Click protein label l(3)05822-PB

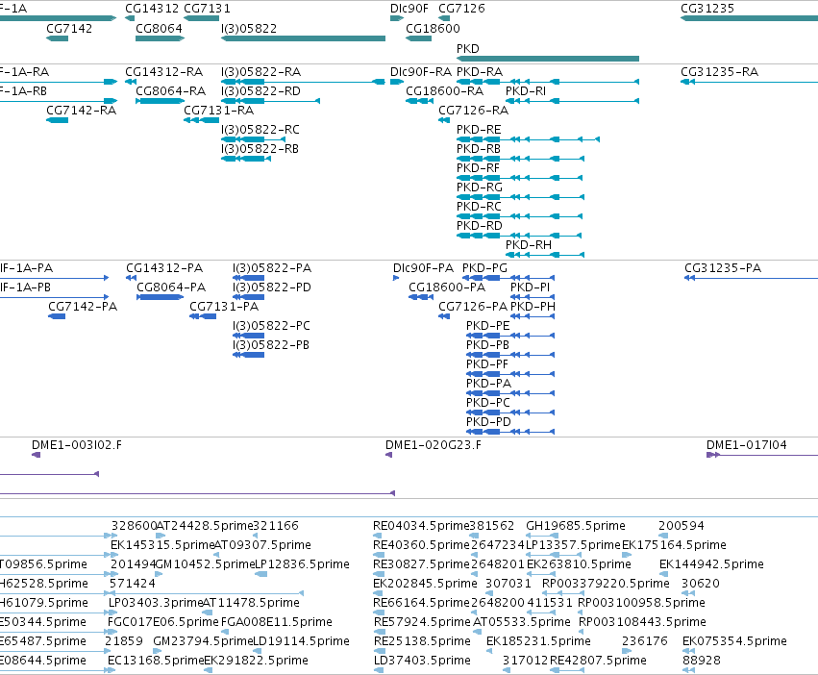[271, 345]
